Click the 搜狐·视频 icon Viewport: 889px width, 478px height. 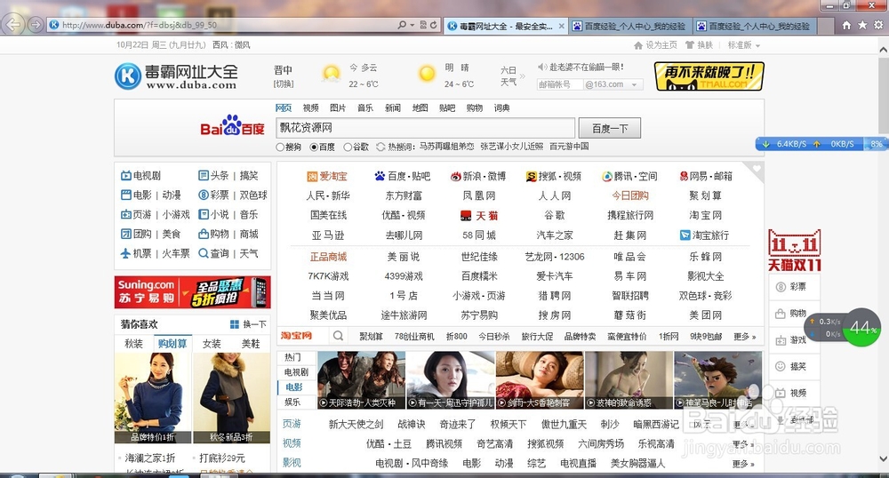(532, 176)
